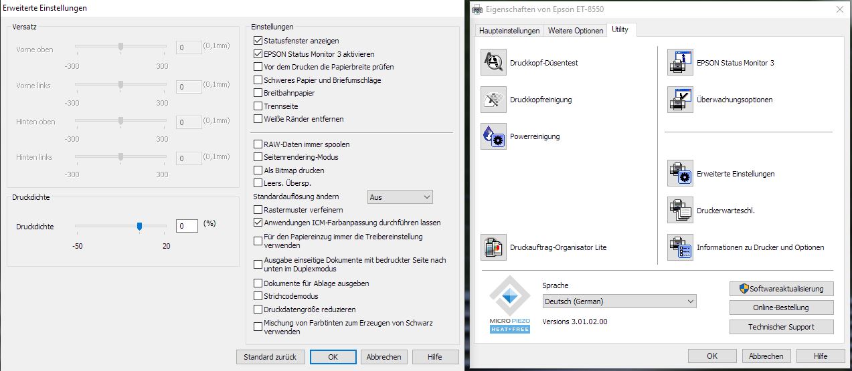Click Vorne links offset value field

tap(189, 86)
